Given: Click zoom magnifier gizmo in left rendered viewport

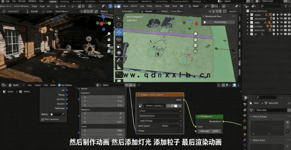Looking at the screenshot, I should (x=109, y=34).
